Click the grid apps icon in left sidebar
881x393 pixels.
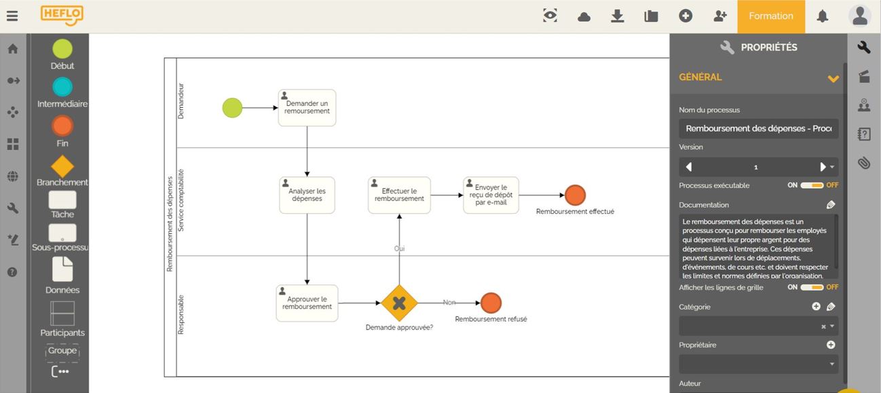coord(12,144)
